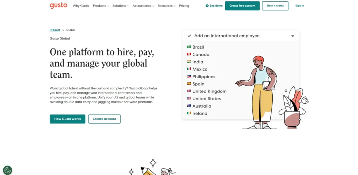Click the Create account button
358x175 pixels.
[x=104, y=119]
